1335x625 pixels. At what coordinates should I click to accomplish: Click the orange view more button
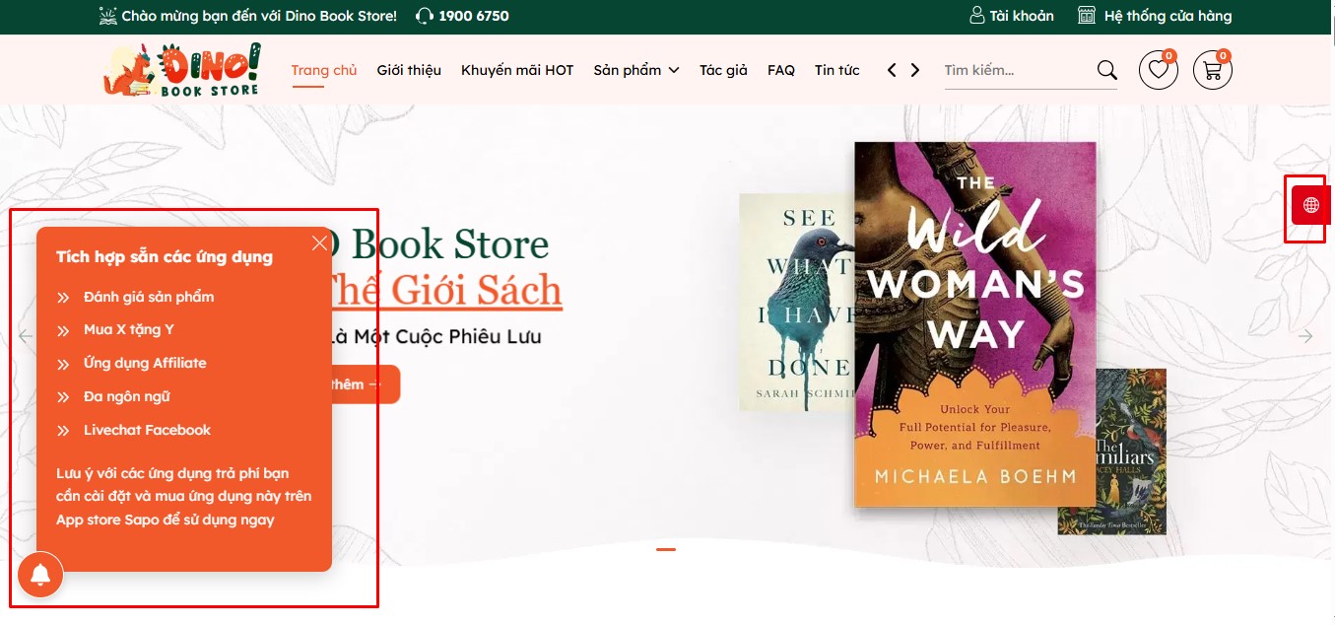(x=366, y=384)
